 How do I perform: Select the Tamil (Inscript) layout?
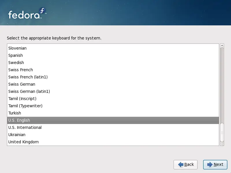pos(22,99)
